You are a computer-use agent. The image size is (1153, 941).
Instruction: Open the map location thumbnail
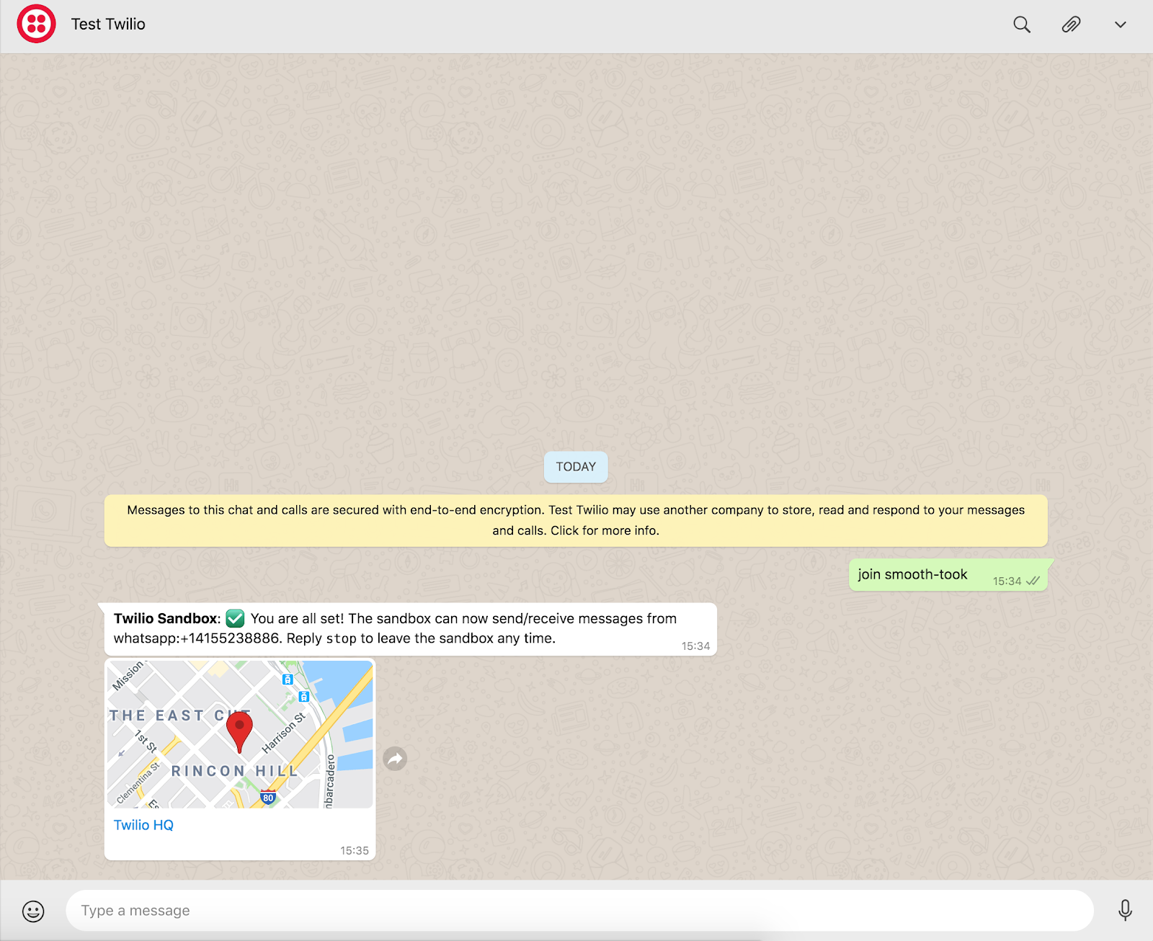pyautogui.click(x=240, y=734)
